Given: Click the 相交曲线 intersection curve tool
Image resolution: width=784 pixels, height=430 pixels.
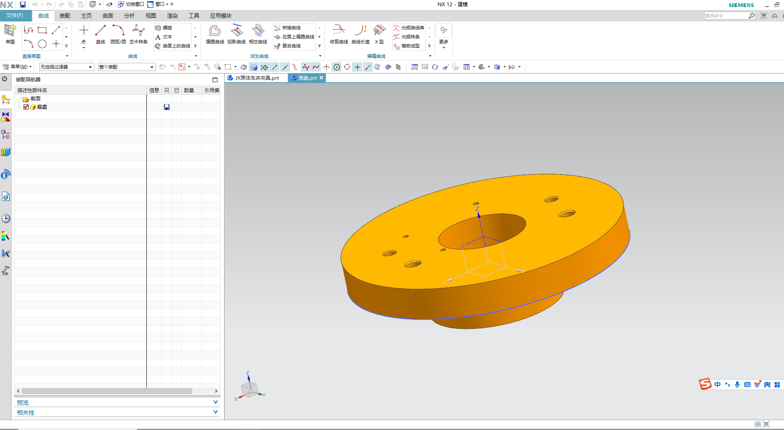Looking at the screenshot, I should pyautogui.click(x=258, y=34).
